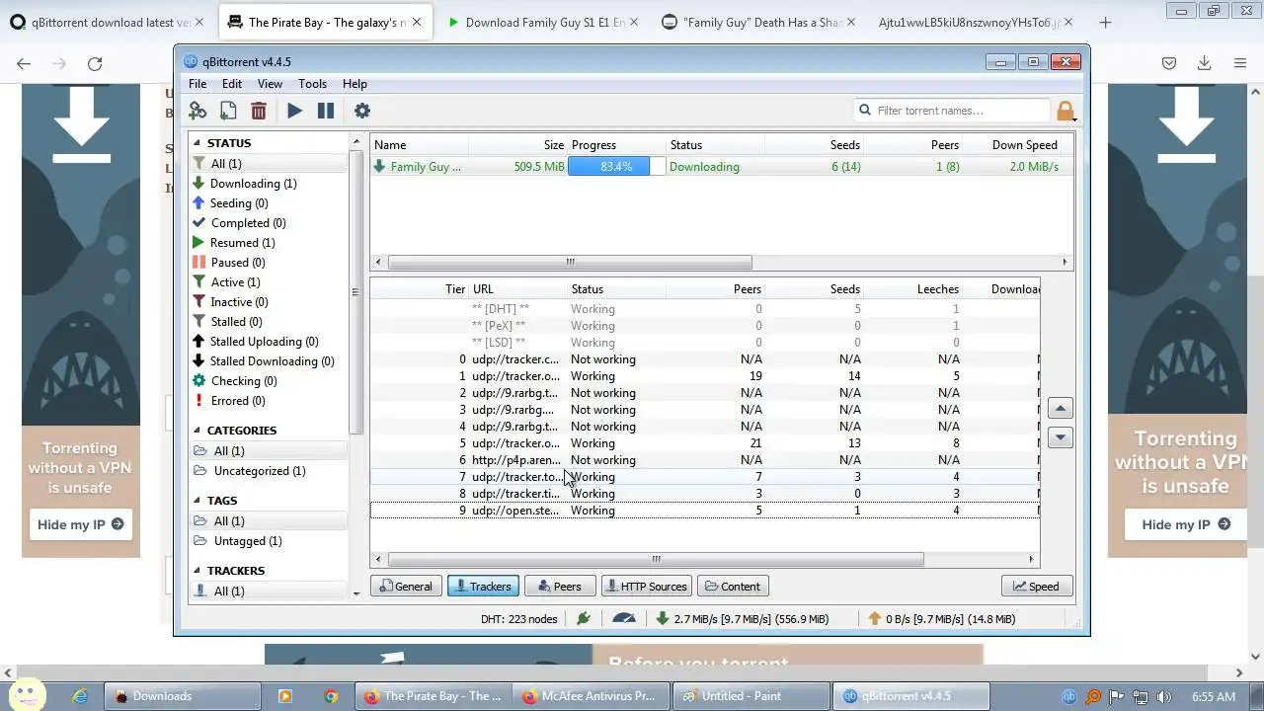The width and height of the screenshot is (1264, 711).
Task: Go back in the Firefox browser
Action: [x=24, y=63]
